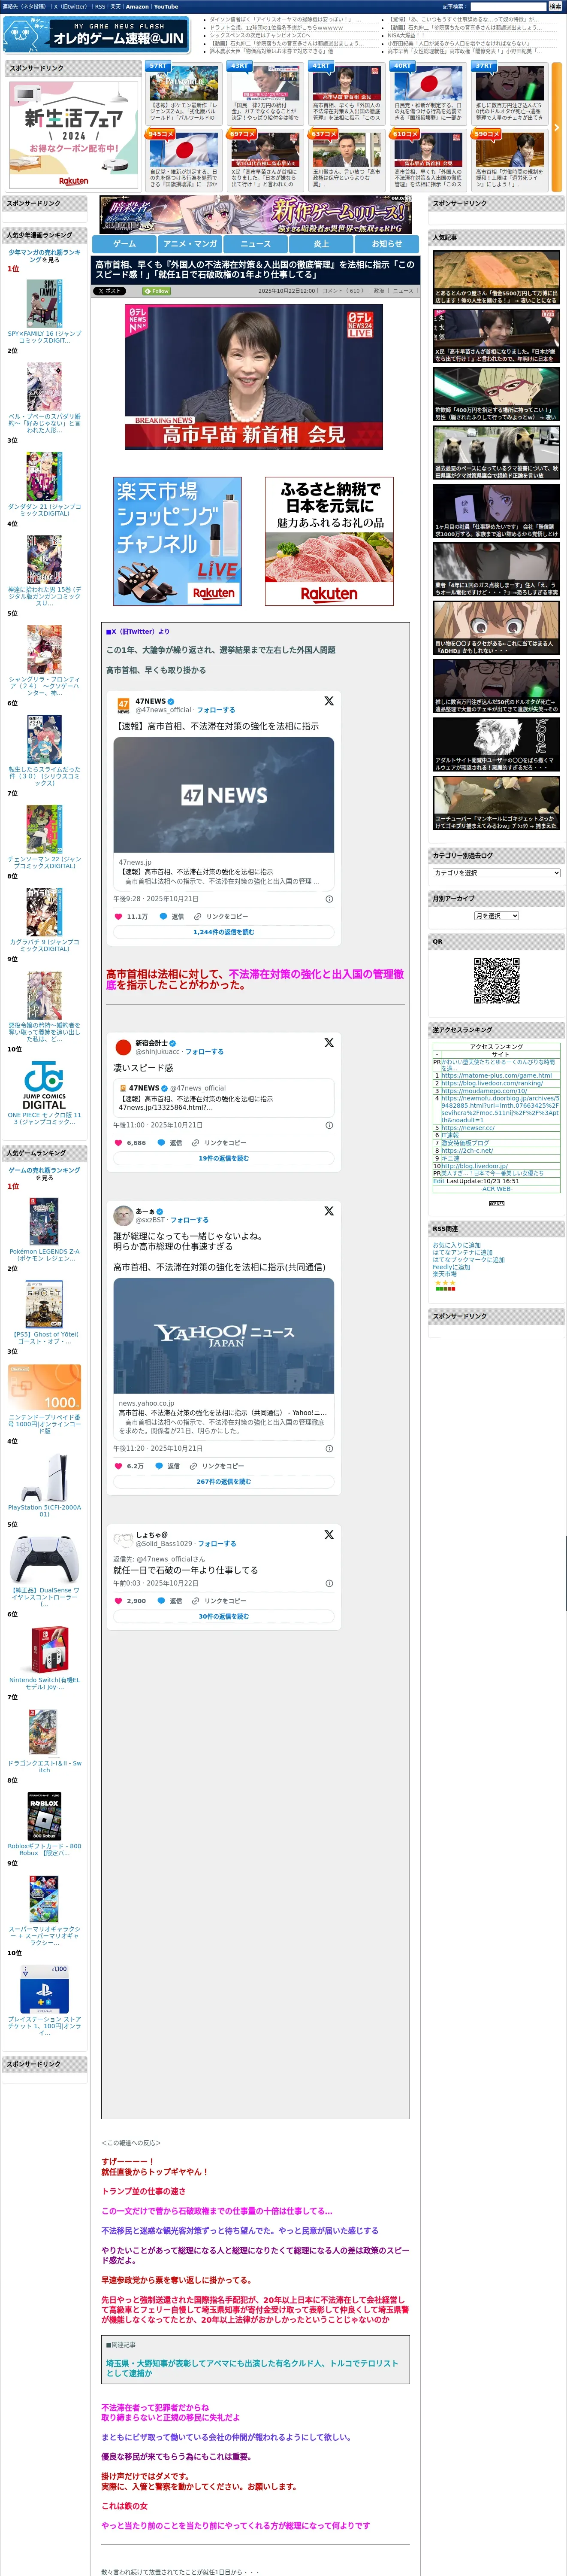Click the X logo on the 新宿会計士 tweet
The image size is (567, 2576).
pos(329,1043)
